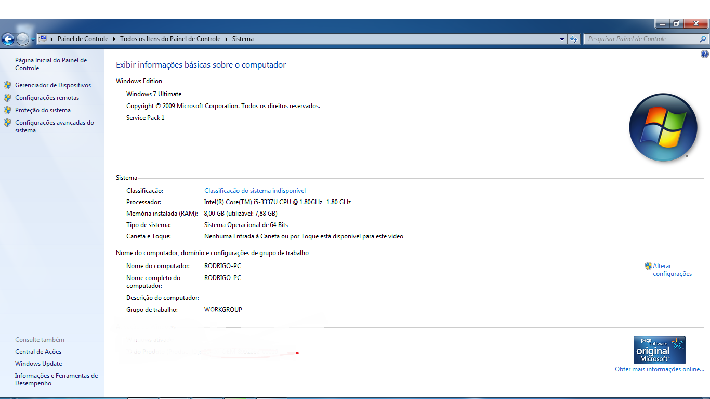Click the Copyright 2009 Microsoft Corporation line
This screenshot has width=710, height=399.
click(x=223, y=106)
